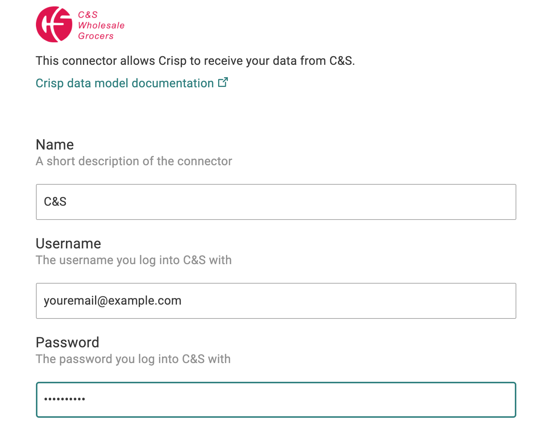Image resolution: width=550 pixels, height=429 pixels.
Task: Click the word 'Grocers' in the logo
Action: 96,36
